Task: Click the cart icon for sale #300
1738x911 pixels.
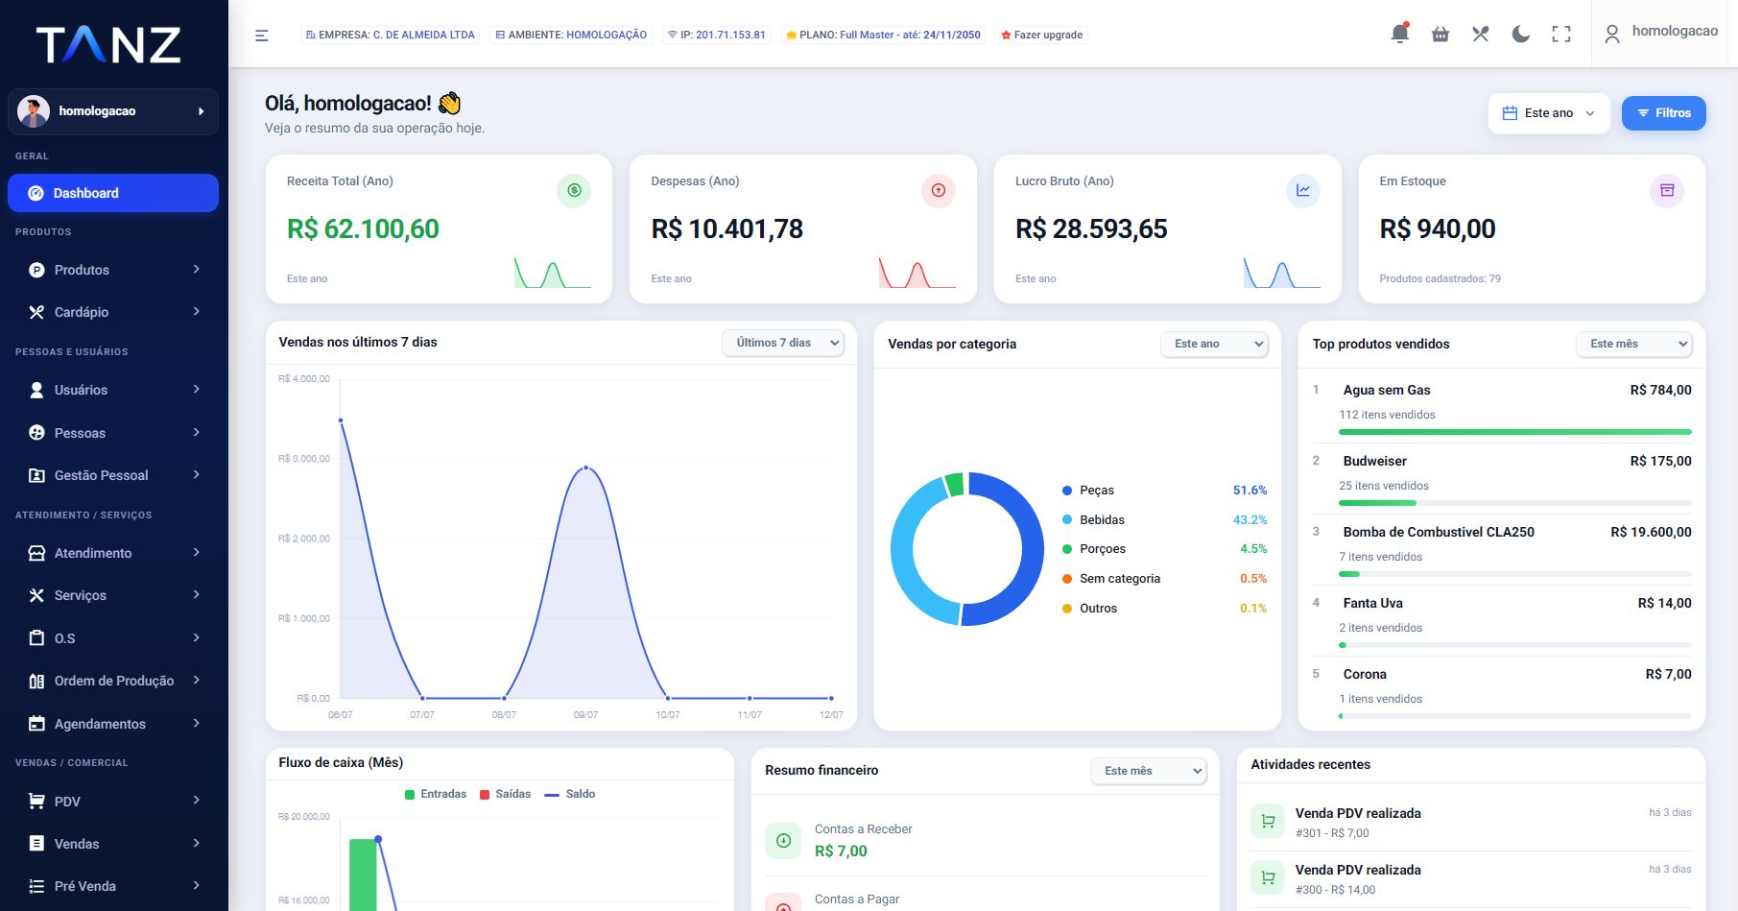Action: (1268, 878)
